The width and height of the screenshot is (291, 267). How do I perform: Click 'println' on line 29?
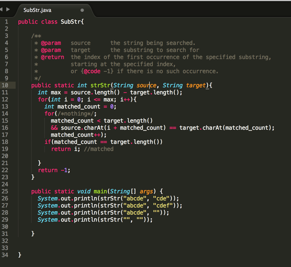tap(86, 219)
